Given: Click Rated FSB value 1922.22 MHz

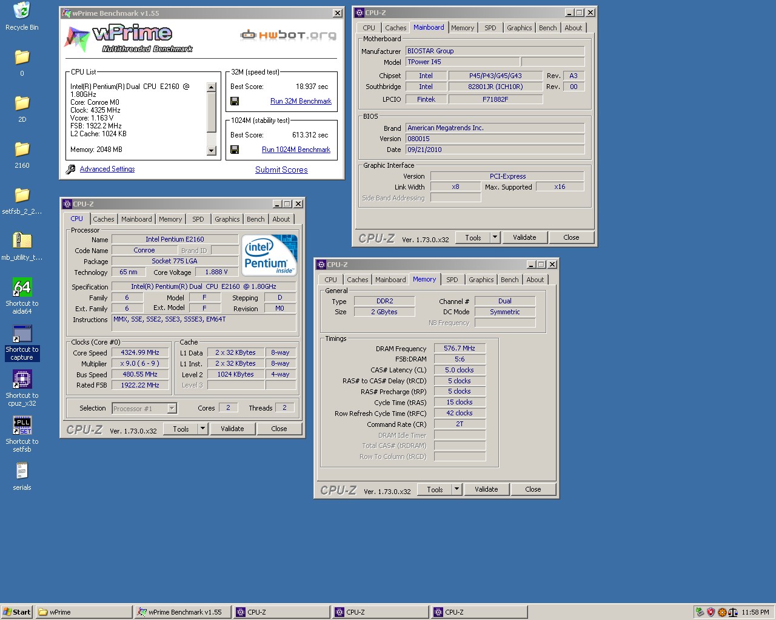Looking at the screenshot, I should (140, 385).
